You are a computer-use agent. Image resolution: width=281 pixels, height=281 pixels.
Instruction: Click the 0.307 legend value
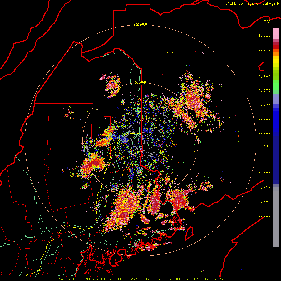click(264, 215)
